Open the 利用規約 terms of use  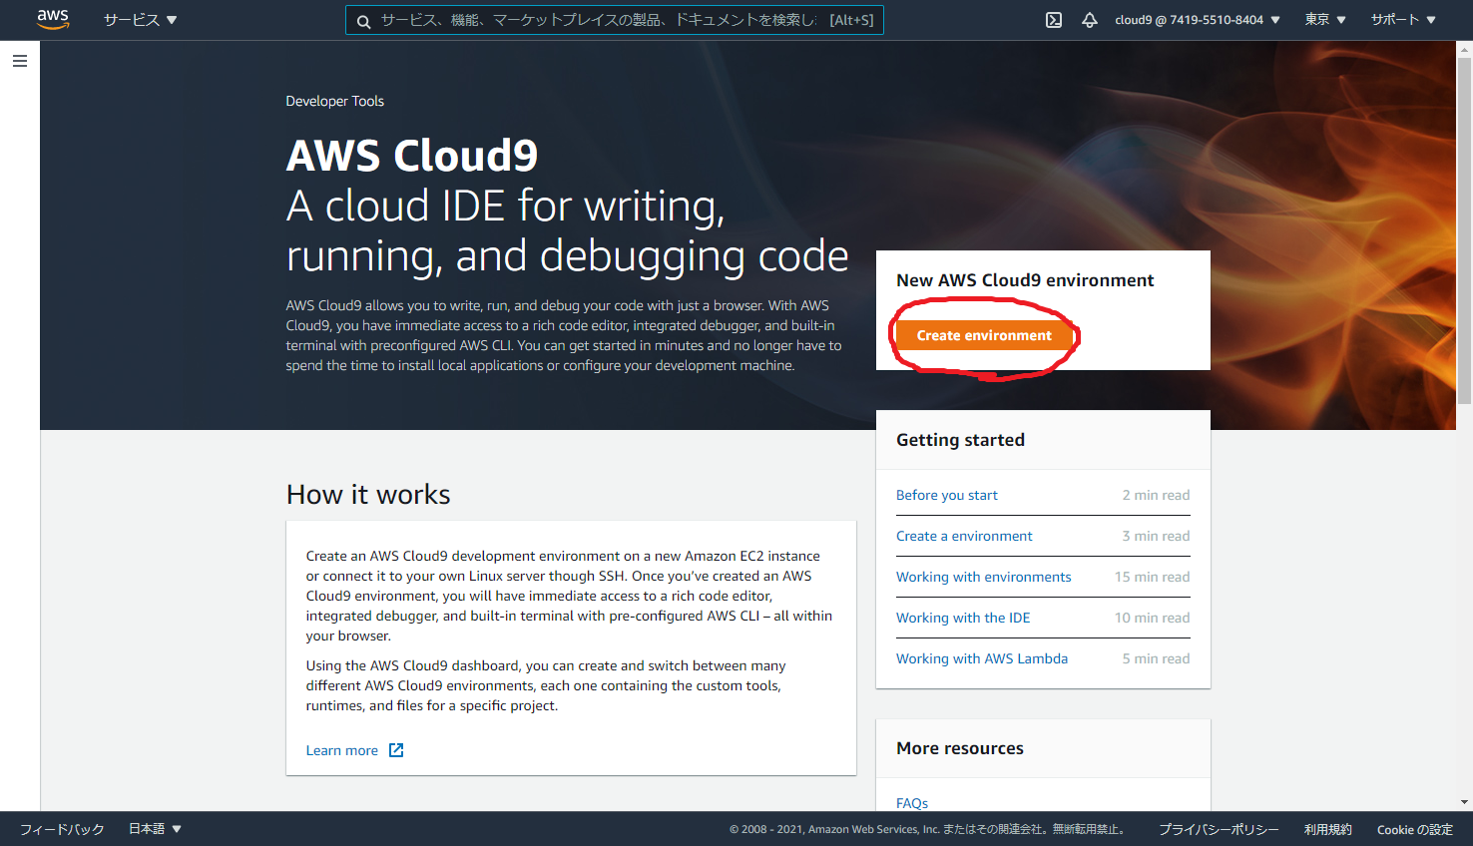point(1328,829)
